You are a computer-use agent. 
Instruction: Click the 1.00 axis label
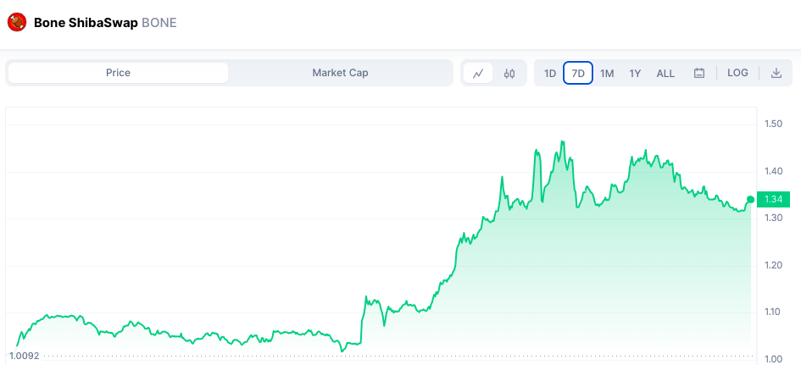tap(773, 359)
